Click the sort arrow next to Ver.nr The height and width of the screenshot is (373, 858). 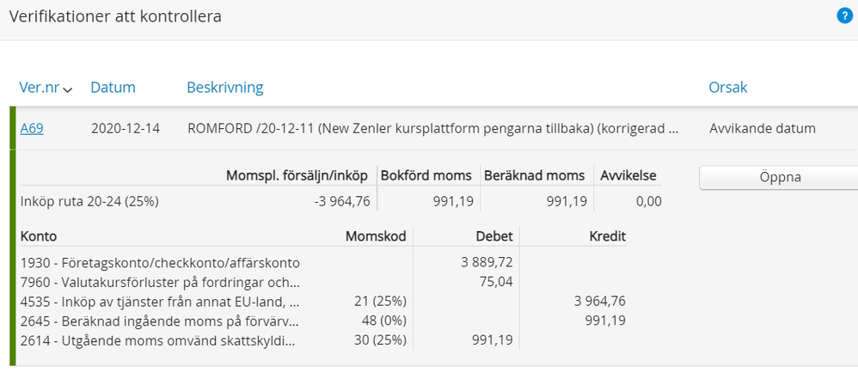[68, 89]
